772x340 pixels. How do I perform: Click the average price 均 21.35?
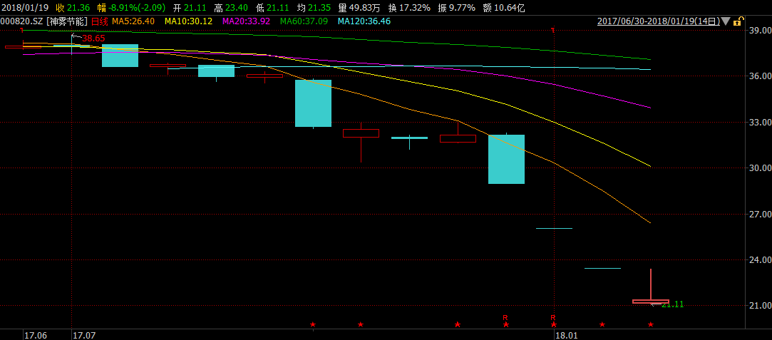tap(314, 8)
